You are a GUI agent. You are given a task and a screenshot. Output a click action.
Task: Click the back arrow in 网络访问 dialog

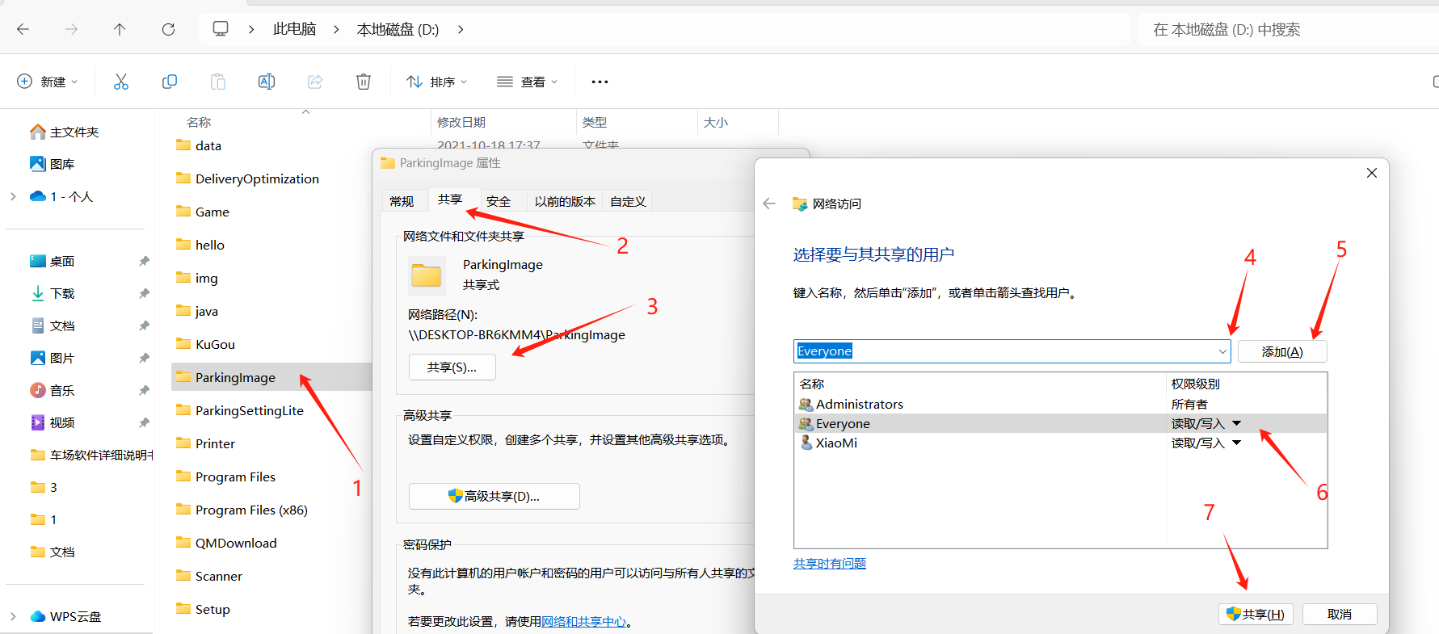pyautogui.click(x=769, y=204)
